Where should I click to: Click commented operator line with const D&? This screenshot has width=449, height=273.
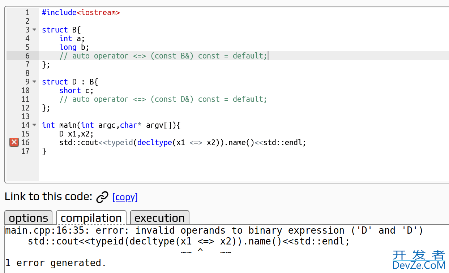pos(163,99)
